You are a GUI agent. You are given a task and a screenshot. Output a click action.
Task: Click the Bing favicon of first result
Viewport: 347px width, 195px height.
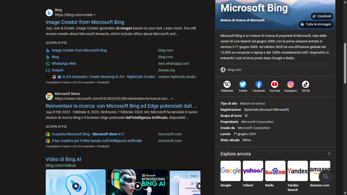tap(49, 12)
